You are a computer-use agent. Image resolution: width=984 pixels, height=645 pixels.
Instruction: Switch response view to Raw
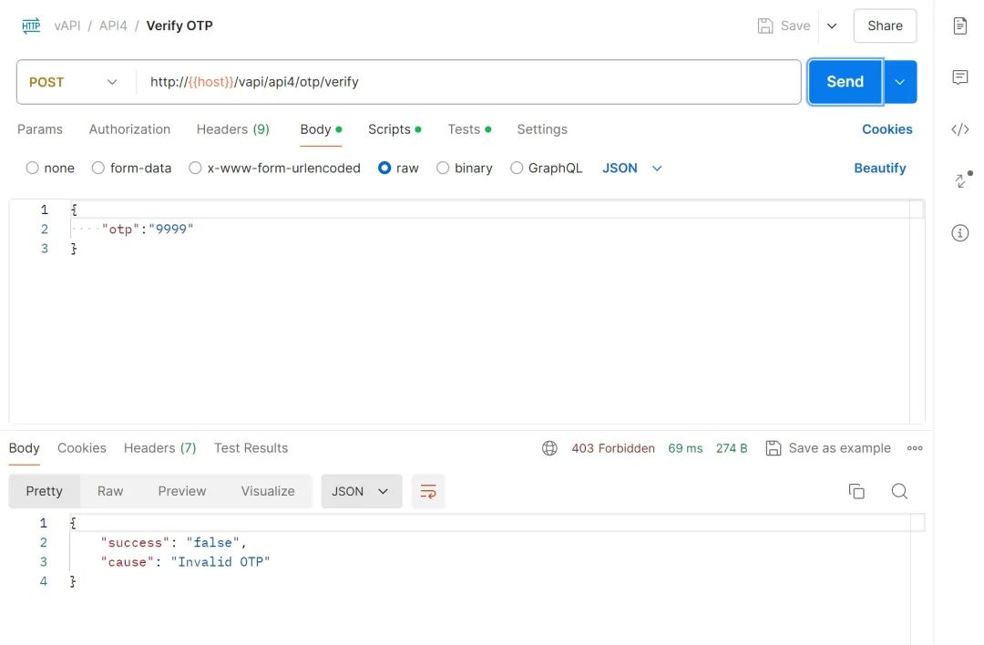pos(110,491)
